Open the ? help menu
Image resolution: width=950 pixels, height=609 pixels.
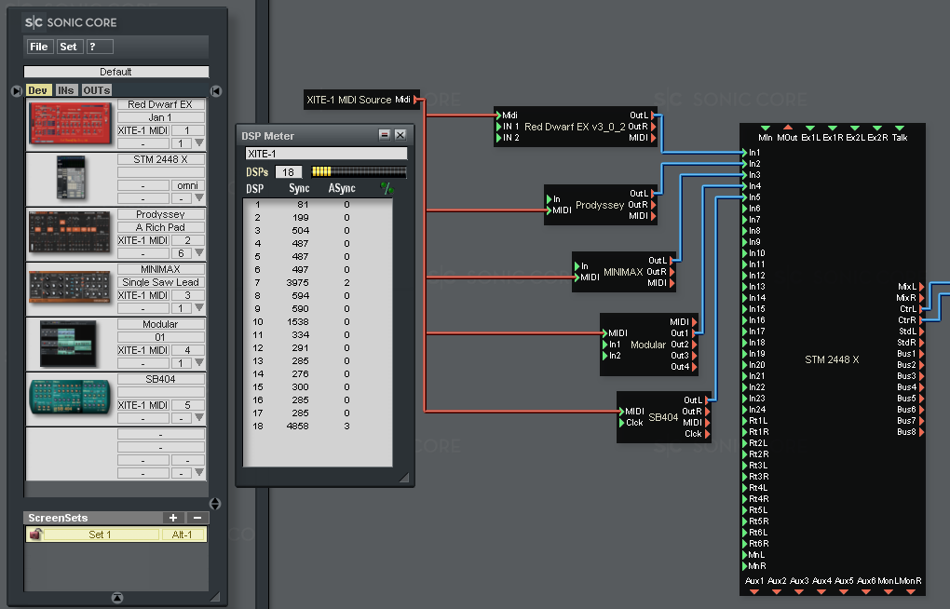pyautogui.click(x=100, y=47)
